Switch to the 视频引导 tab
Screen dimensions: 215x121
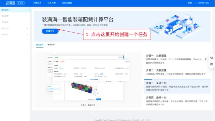(x=51, y=45)
